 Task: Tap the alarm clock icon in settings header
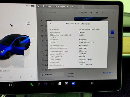[91, 12]
